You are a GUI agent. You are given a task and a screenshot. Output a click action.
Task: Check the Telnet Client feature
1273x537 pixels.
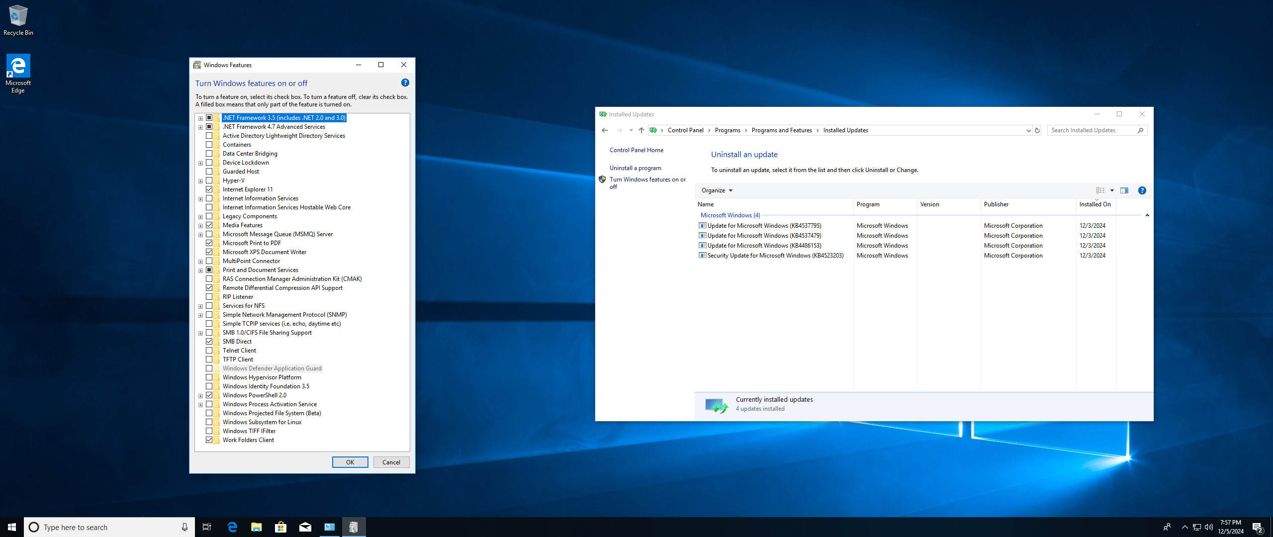point(209,351)
